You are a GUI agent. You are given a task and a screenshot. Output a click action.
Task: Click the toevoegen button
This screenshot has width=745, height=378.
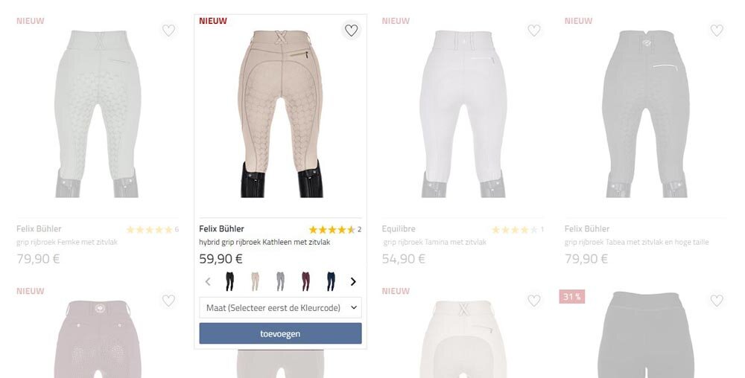280,333
